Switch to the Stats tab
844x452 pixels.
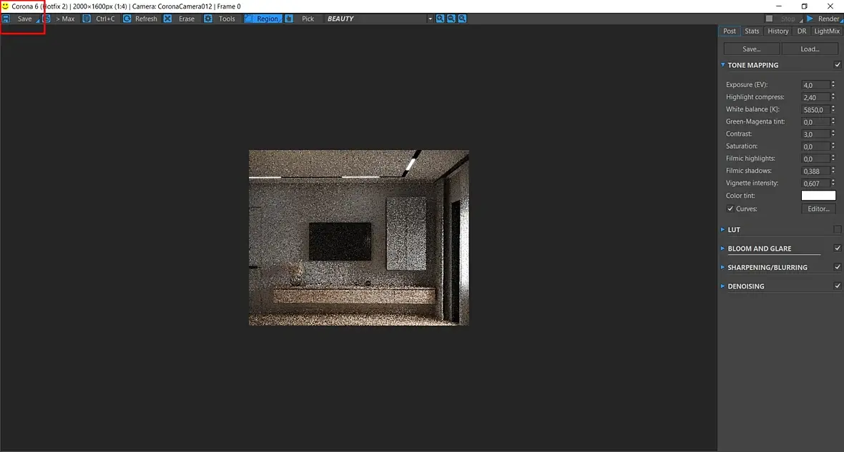pyautogui.click(x=752, y=31)
